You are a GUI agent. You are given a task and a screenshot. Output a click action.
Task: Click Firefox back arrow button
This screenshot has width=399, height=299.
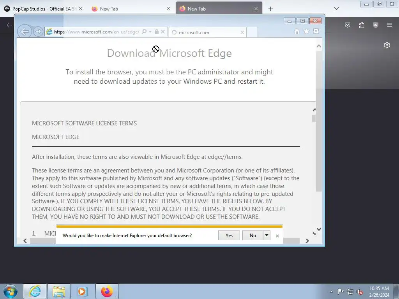pyautogui.click(x=9, y=25)
